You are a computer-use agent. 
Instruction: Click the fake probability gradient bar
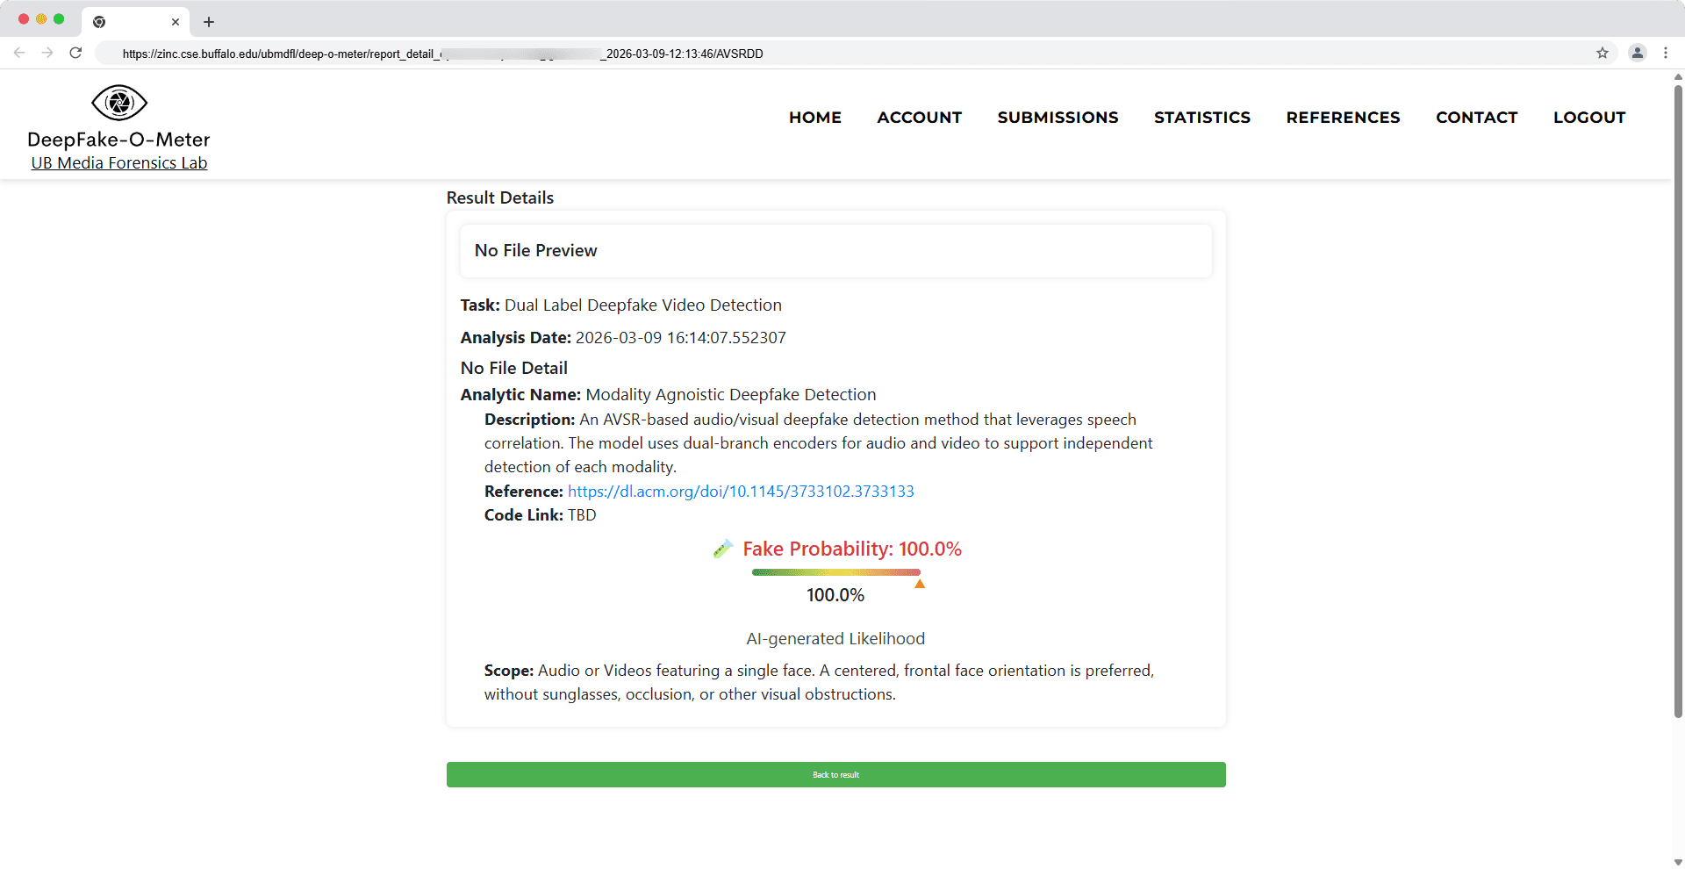click(835, 572)
